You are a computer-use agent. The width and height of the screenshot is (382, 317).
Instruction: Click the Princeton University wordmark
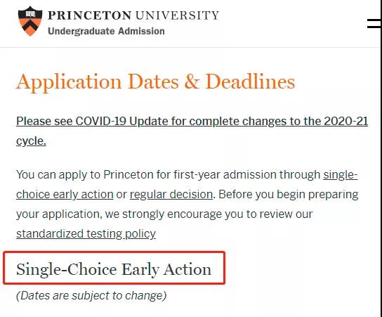point(133,15)
